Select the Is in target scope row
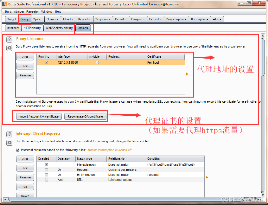The width and height of the screenshot is (268, 205). pos(120,180)
